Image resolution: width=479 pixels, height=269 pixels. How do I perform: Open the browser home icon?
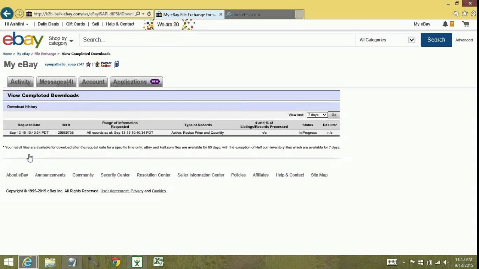(456, 14)
